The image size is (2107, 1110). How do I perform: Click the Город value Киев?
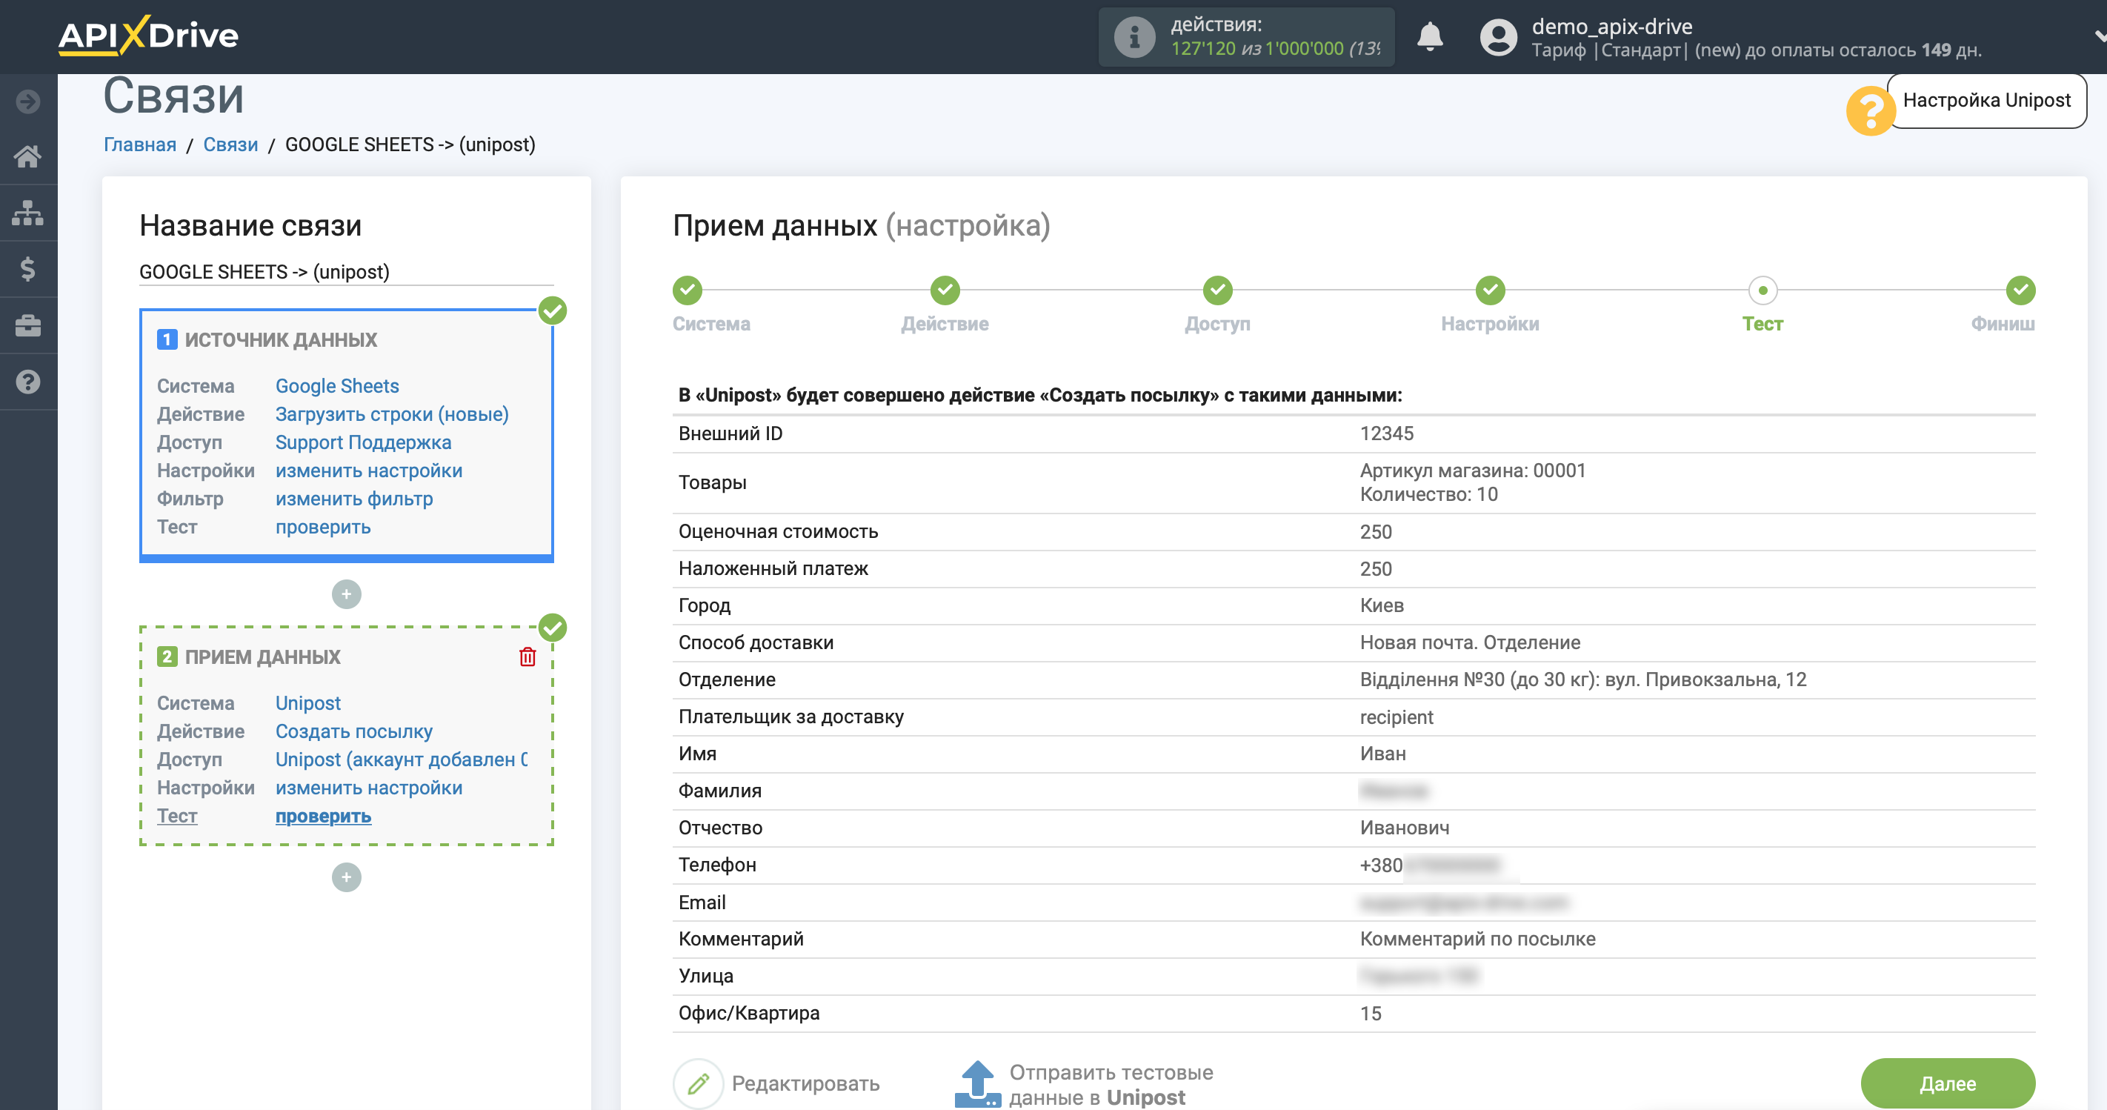click(1382, 605)
